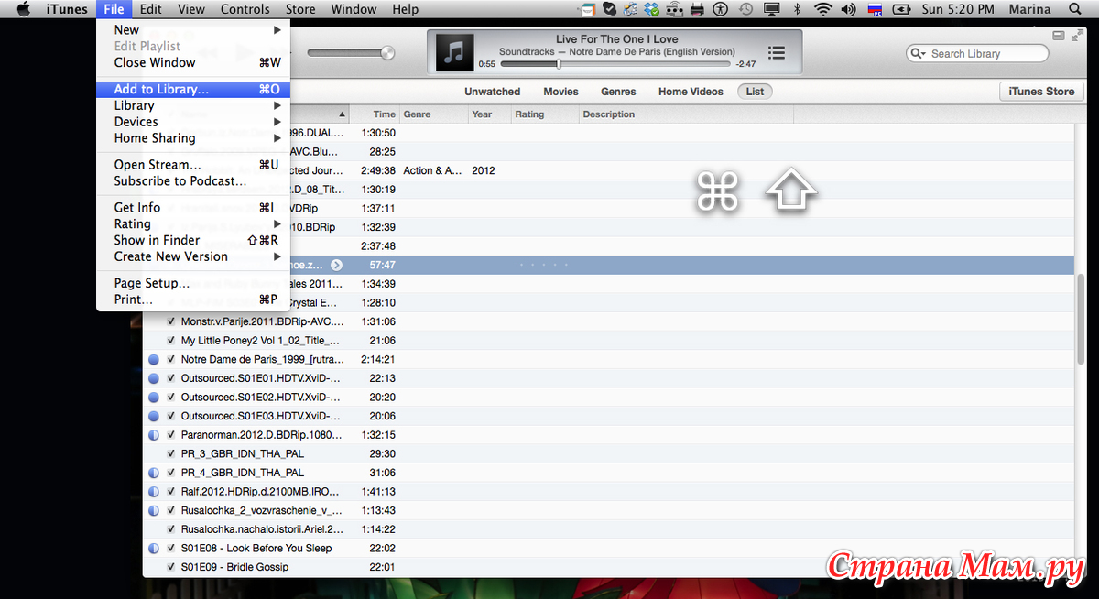Sort by the Time column header
Screen dimensions: 1099x599
pyautogui.click(x=375, y=114)
